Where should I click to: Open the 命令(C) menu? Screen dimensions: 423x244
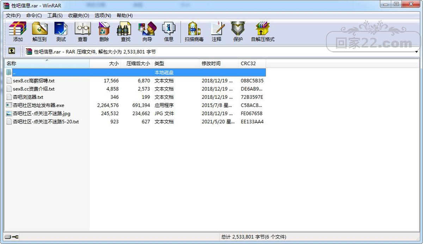34,15
